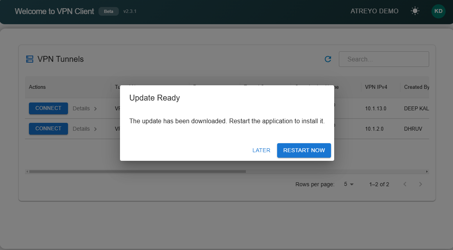Go to the previous page of tunnels

pos(405,184)
